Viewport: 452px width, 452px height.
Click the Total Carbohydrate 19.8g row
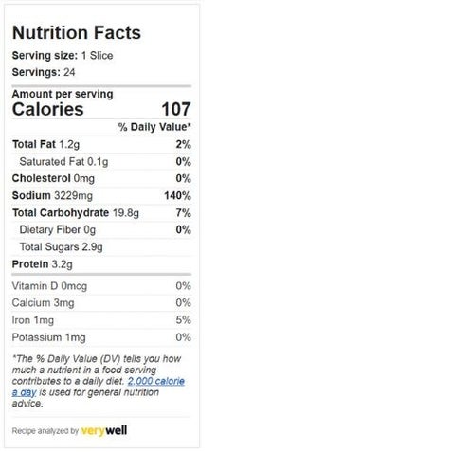[101, 212]
